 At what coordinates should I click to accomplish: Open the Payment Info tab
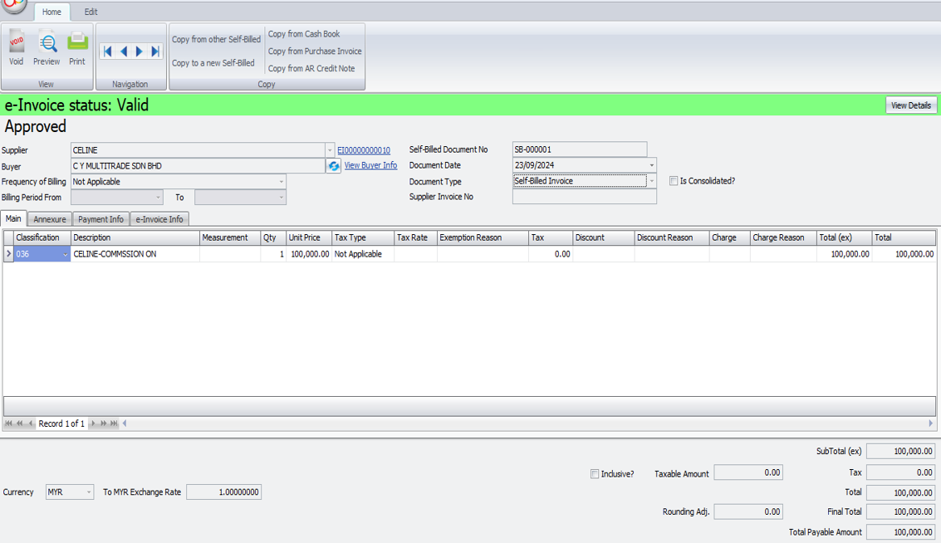point(100,219)
